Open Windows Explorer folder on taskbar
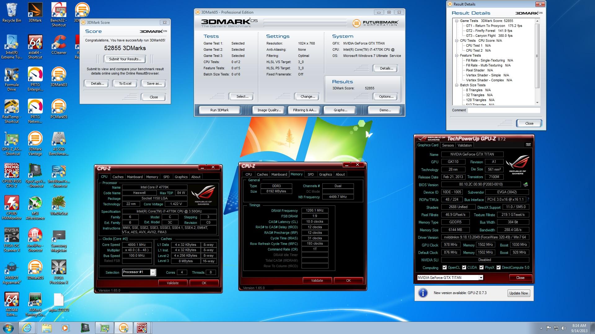Screen dimensions: 595x334 coord(46,328)
